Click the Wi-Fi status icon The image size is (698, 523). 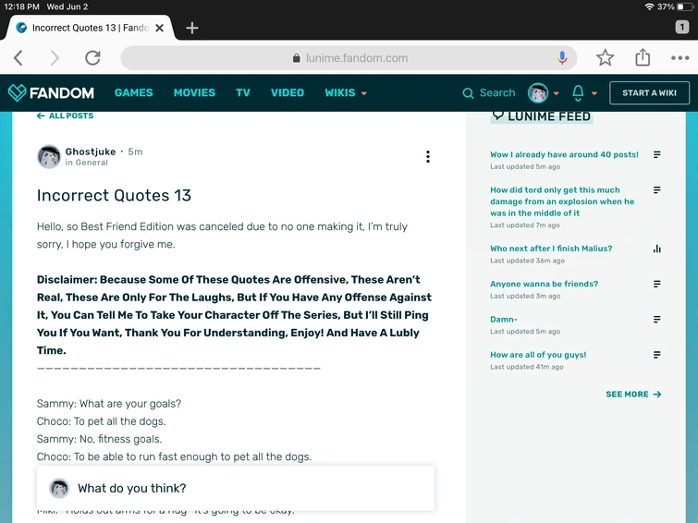pyautogui.click(x=649, y=6)
